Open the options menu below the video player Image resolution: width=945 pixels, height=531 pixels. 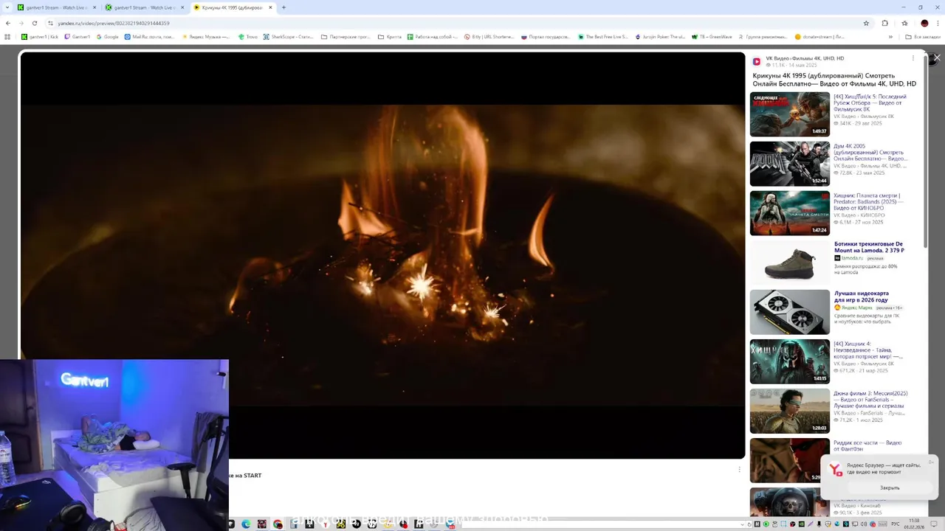pyautogui.click(x=739, y=469)
